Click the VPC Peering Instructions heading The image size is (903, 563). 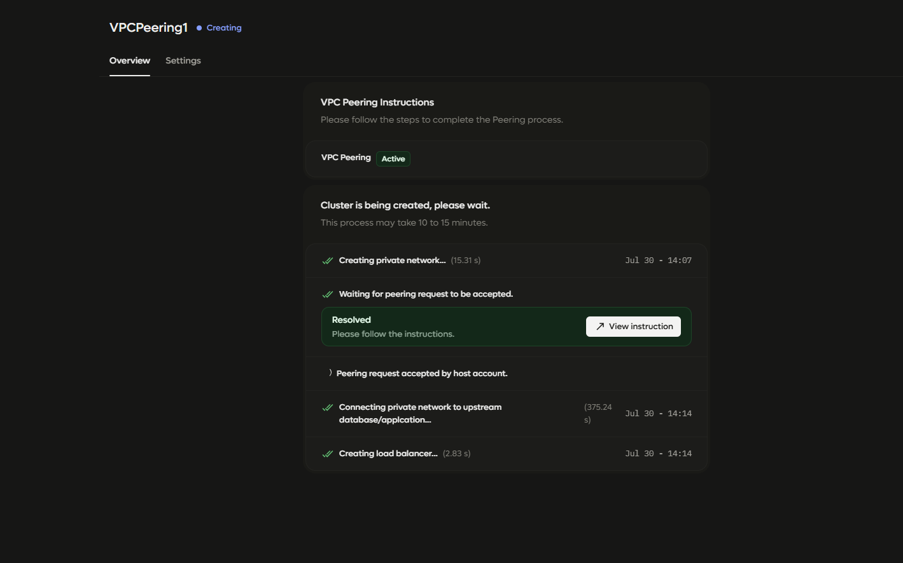pyautogui.click(x=377, y=102)
